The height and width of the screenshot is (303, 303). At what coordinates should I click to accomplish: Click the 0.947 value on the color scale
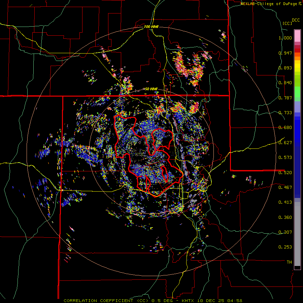pos(285,53)
